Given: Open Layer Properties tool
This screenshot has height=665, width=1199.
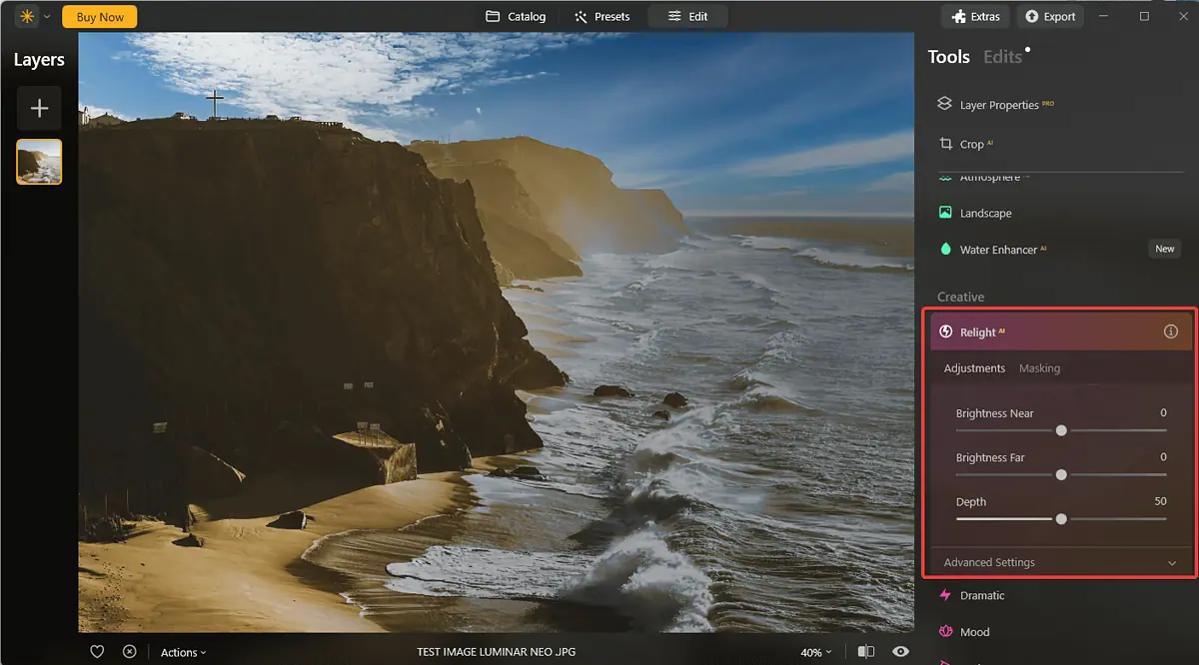Looking at the screenshot, I should 998,105.
